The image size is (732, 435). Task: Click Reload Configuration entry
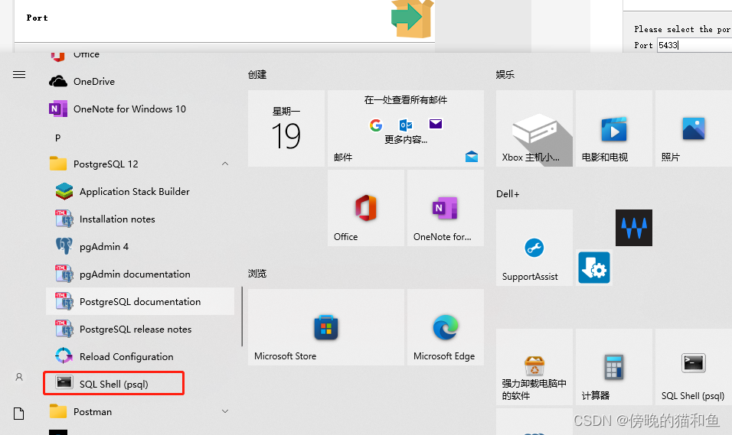[140, 357]
